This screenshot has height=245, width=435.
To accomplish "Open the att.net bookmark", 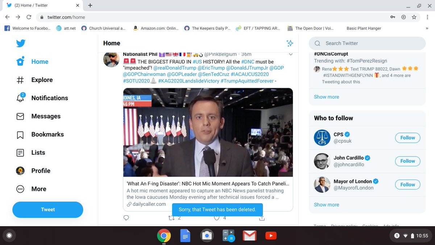I will 66,28.
